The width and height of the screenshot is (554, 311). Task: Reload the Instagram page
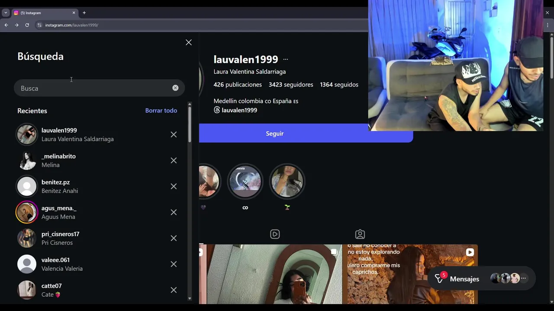[27, 25]
